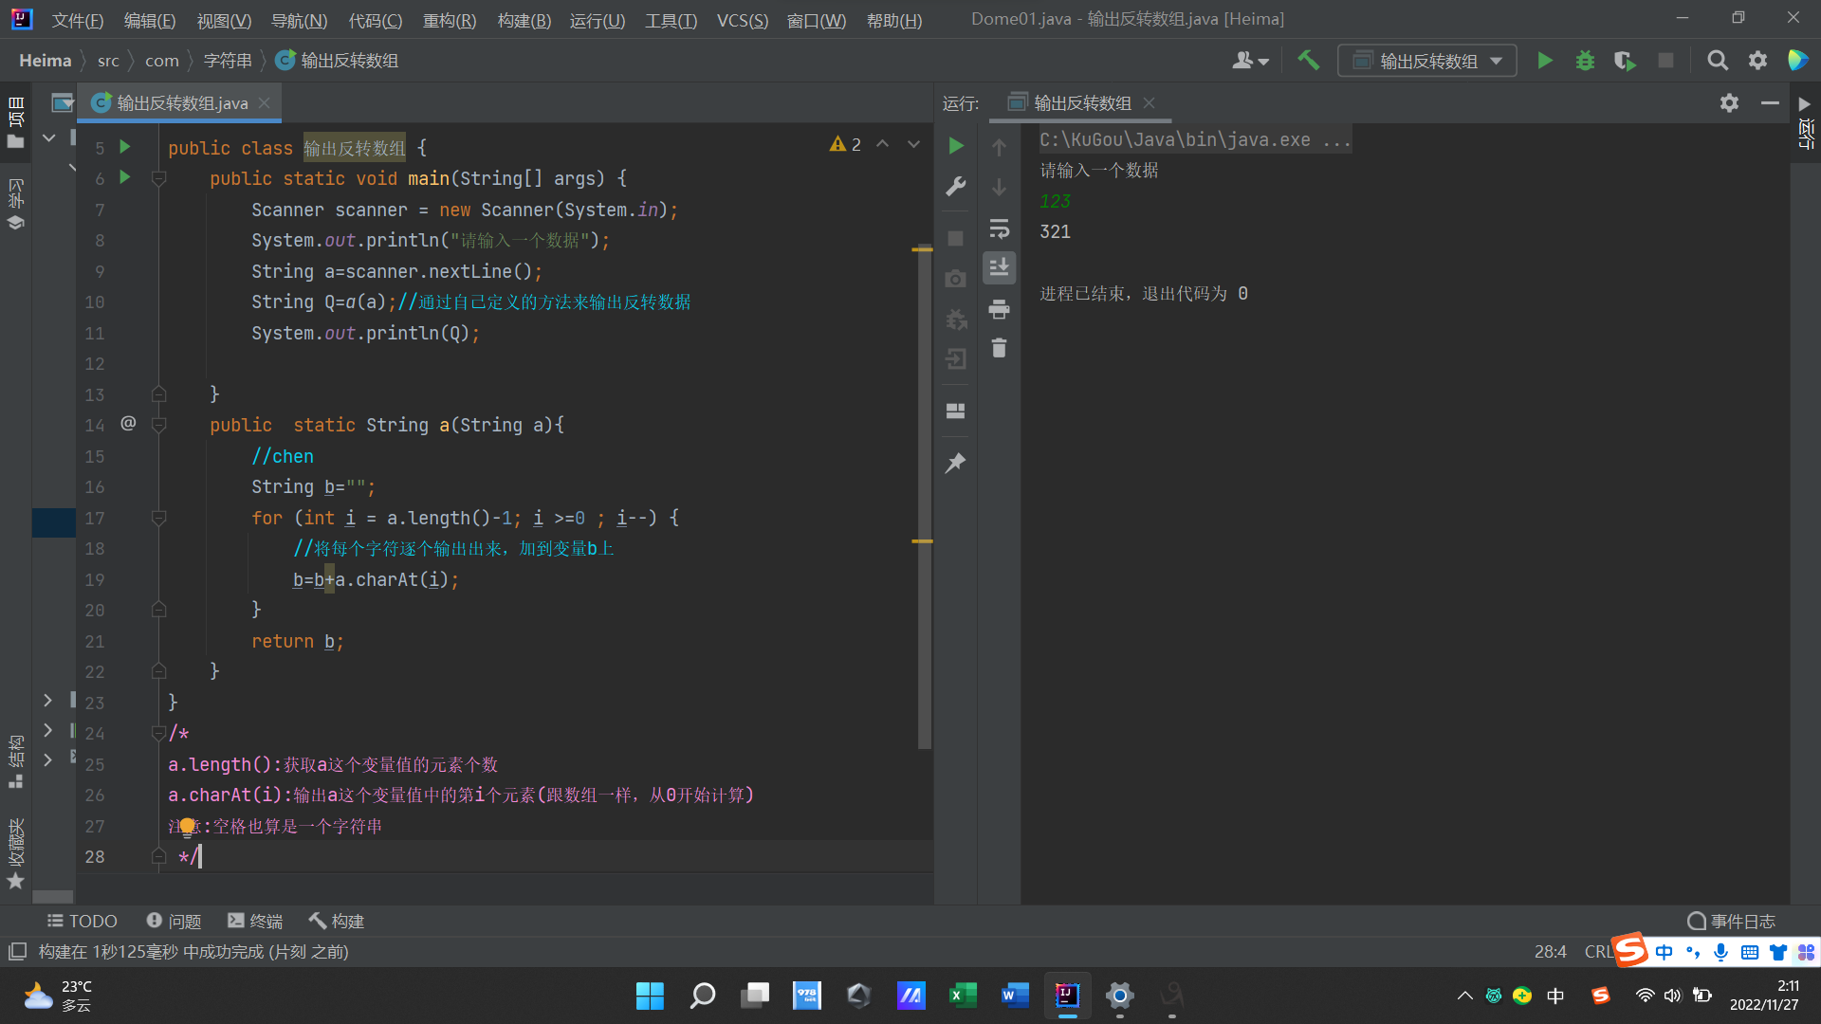Image resolution: width=1821 pixels, height=1024 pixels.
Task: Collapse the for loop block
Action: [159, 518]
